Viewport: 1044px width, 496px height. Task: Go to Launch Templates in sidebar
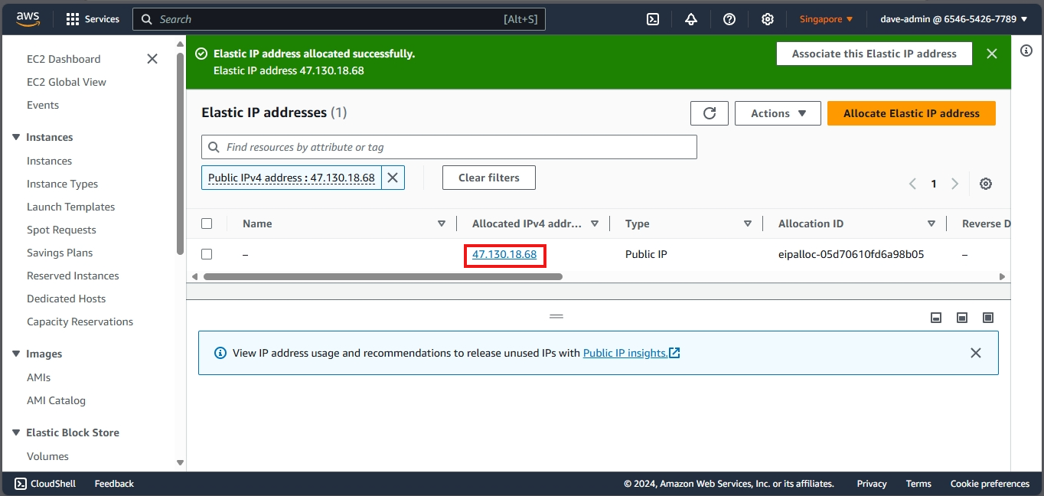(x=70, y=207)
